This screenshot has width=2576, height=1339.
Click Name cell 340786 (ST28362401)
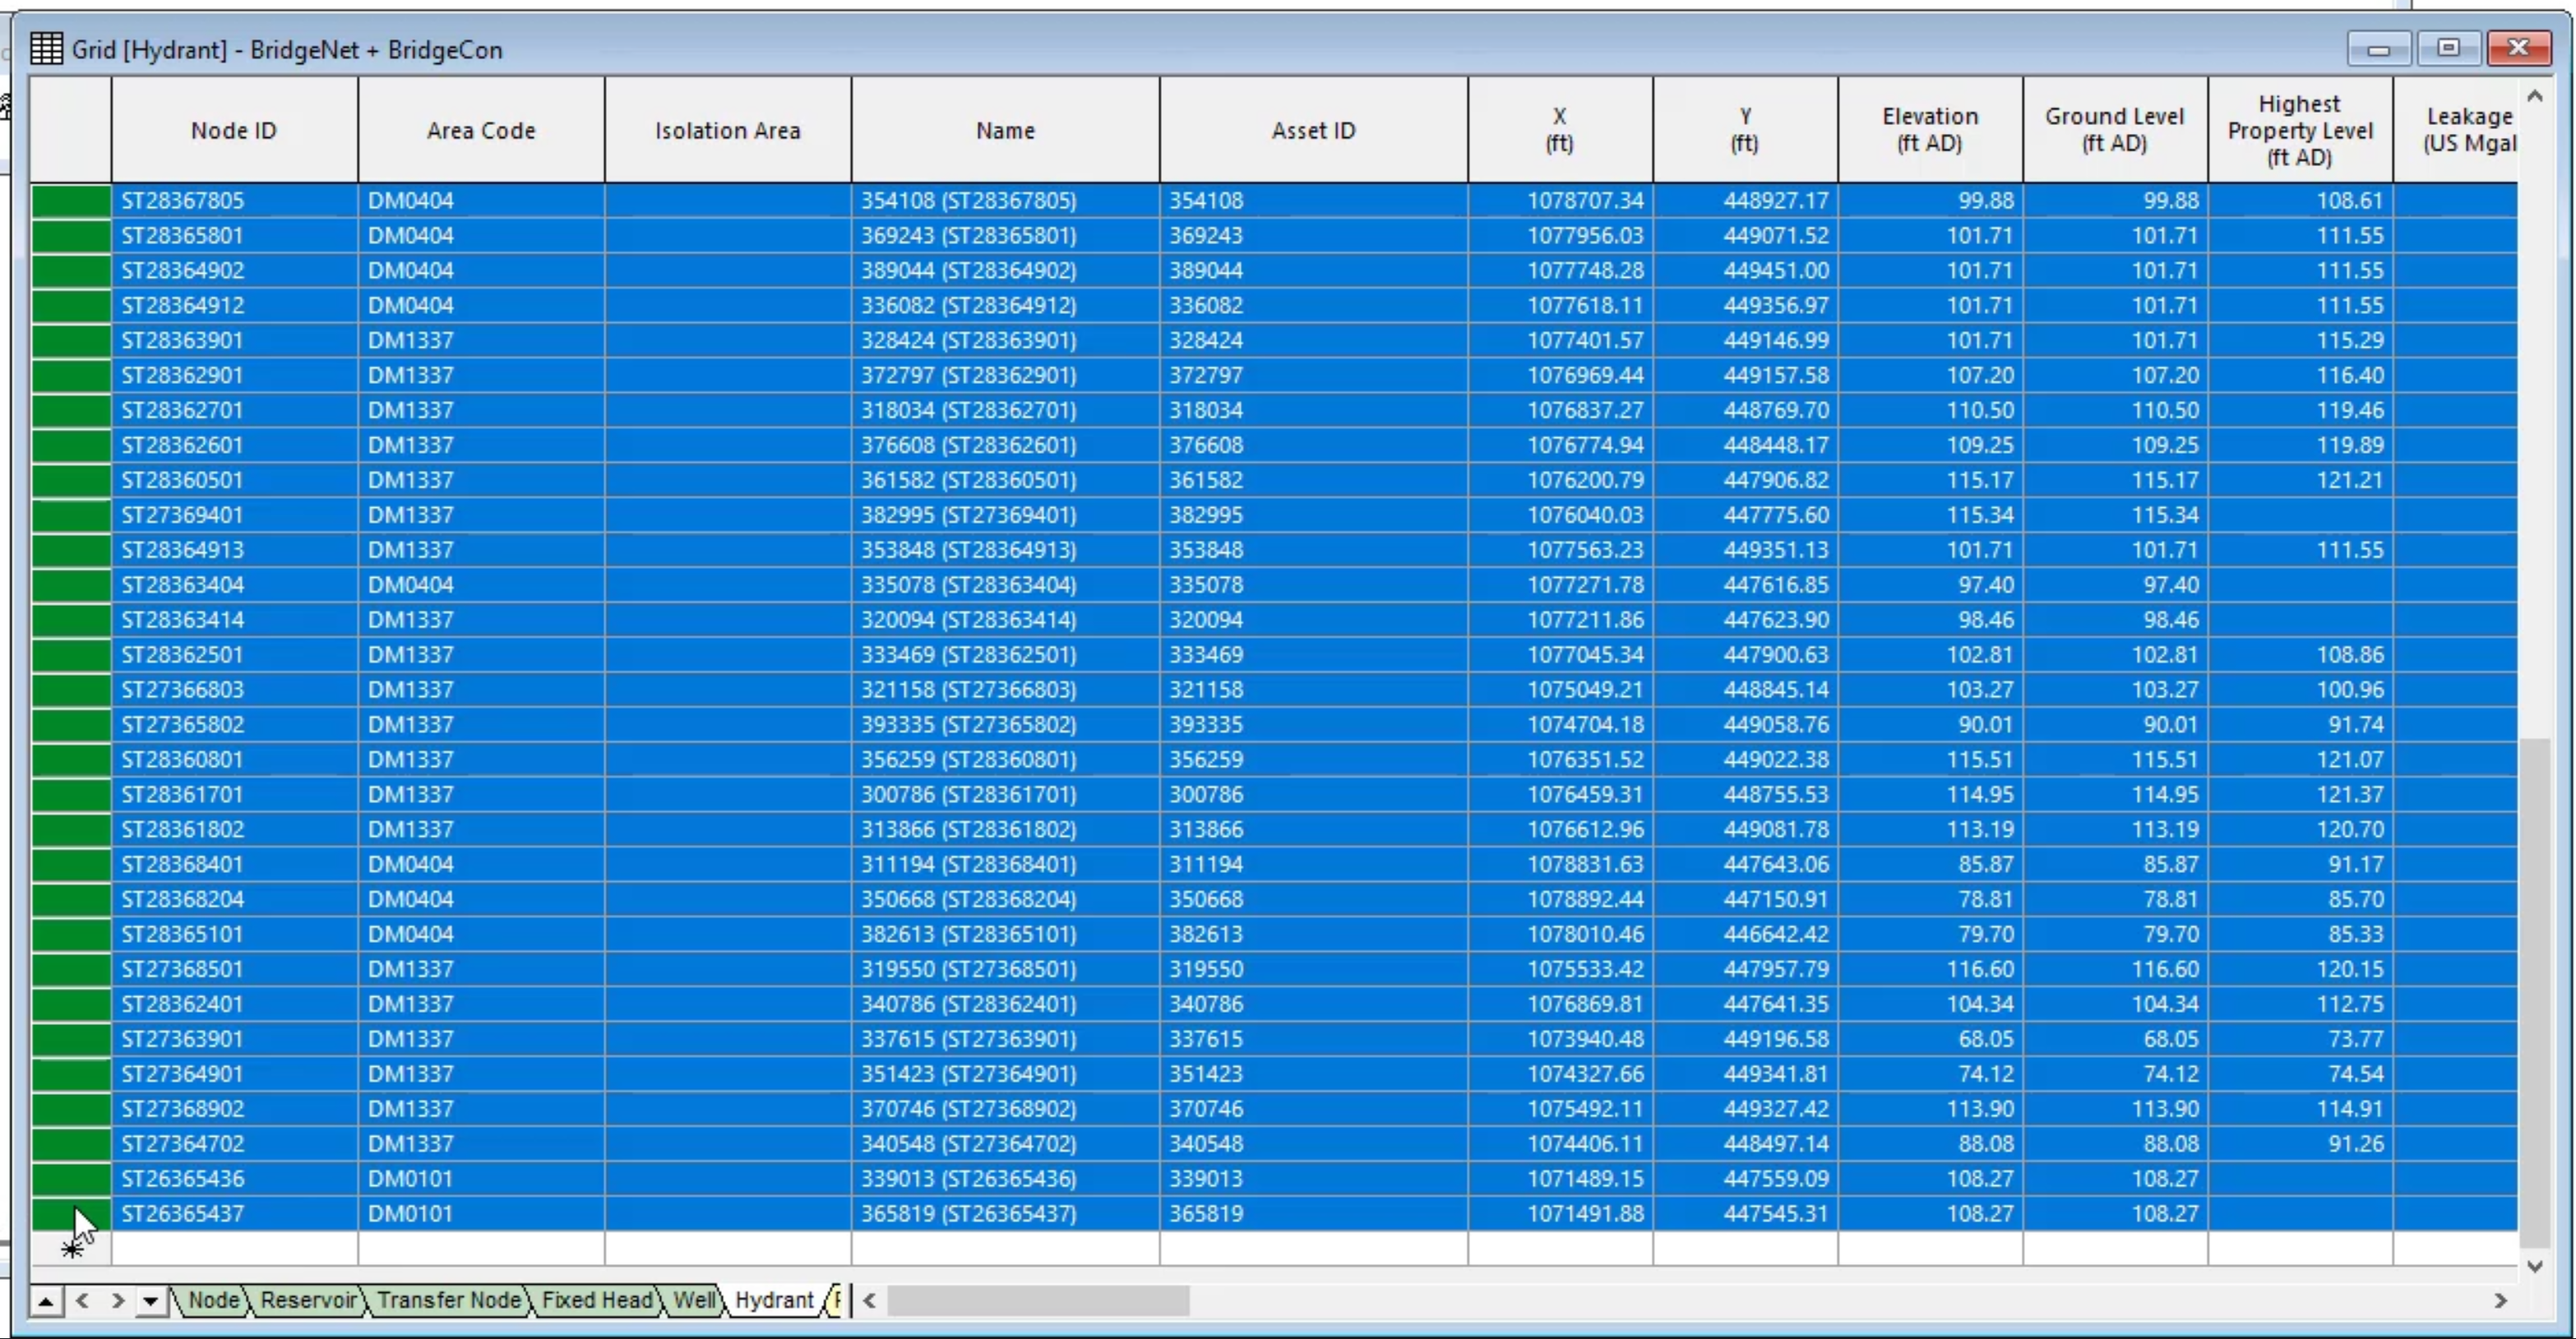pos(1005,1005)
